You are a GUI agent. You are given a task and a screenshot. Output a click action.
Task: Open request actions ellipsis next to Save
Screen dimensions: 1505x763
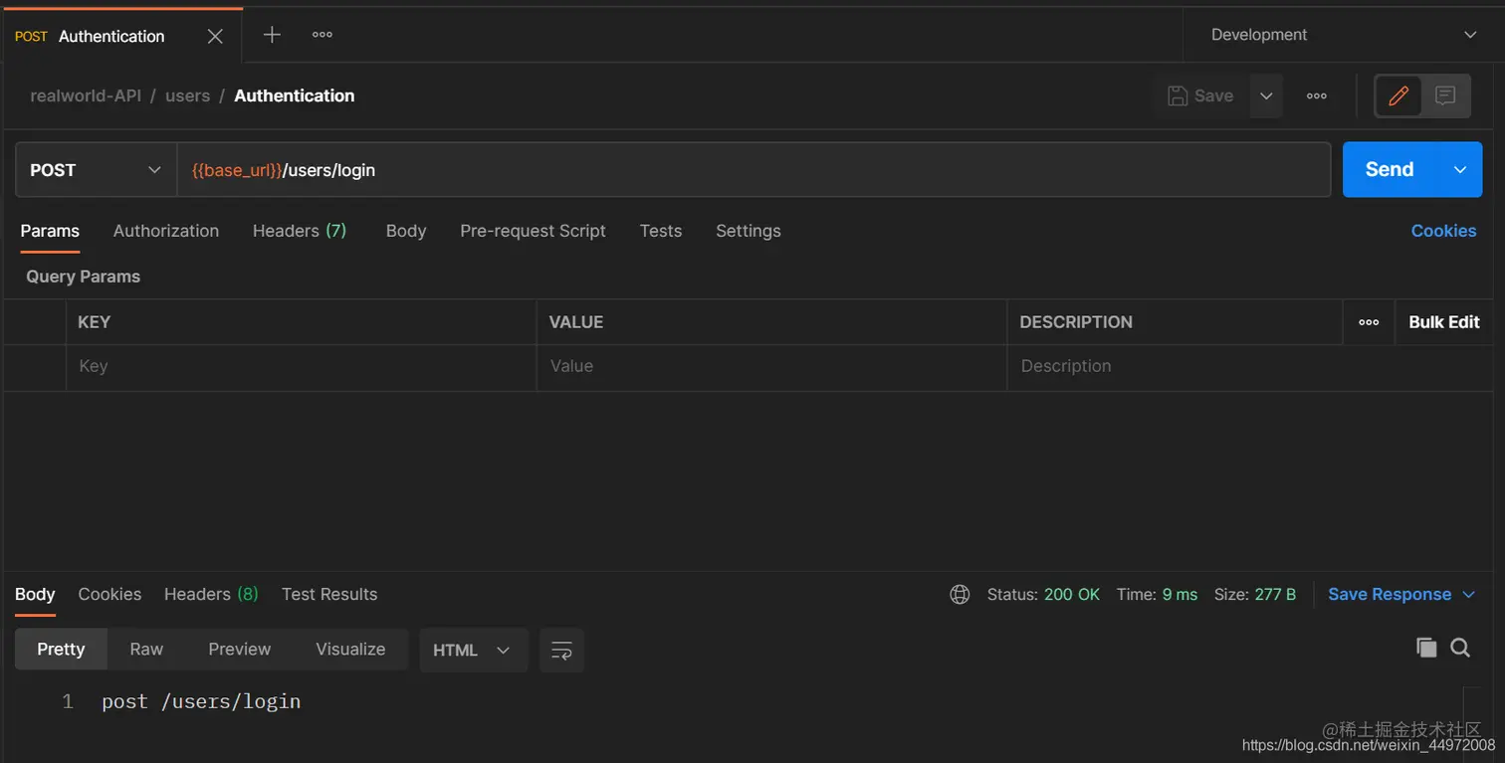click(x=1317, y=95)
